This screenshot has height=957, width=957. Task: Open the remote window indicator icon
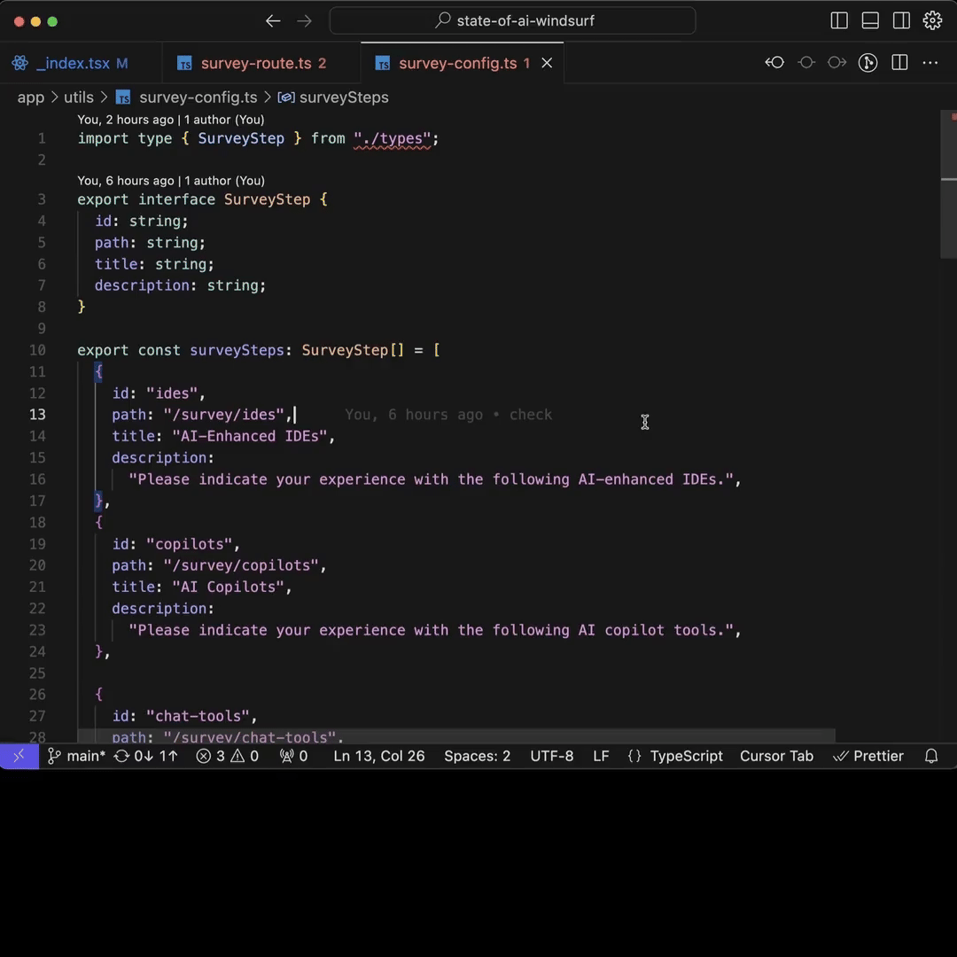tap(19, 756)
